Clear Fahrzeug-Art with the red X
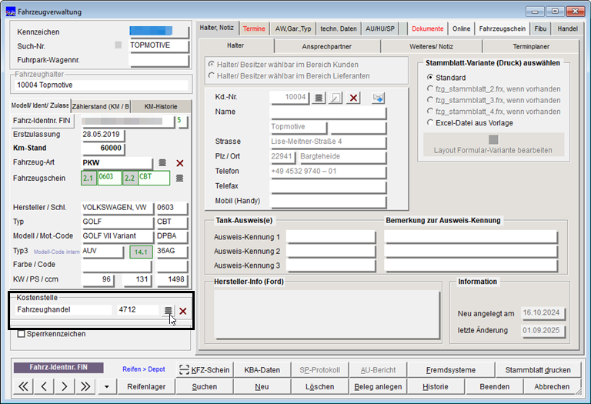The height and width of the screenshot is (404, 591). 180,163
